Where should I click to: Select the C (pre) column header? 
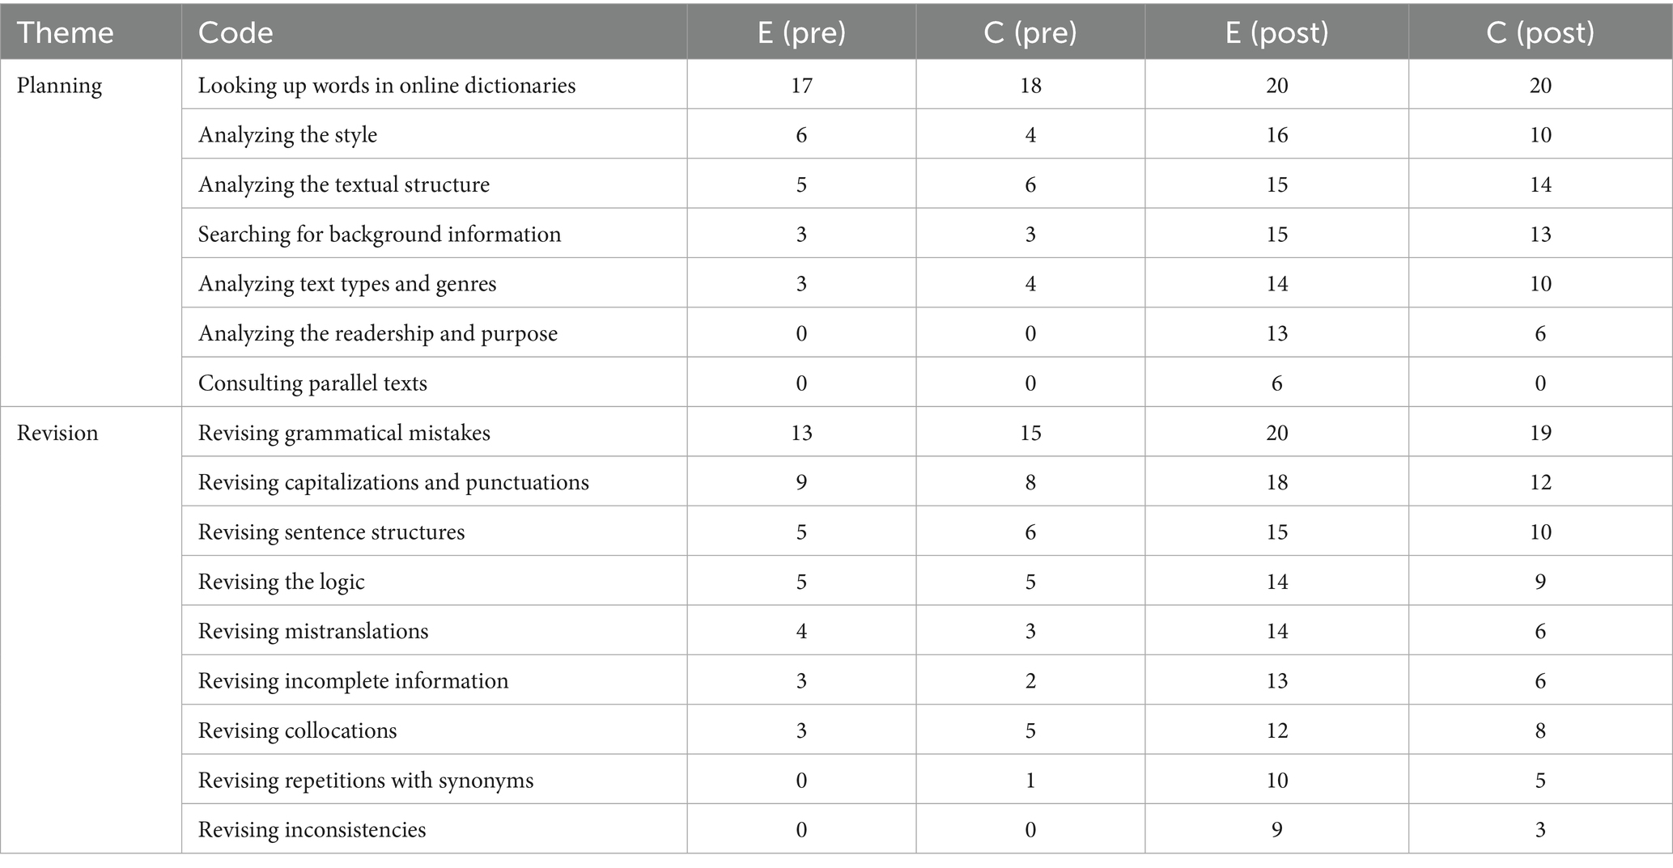1030,32
